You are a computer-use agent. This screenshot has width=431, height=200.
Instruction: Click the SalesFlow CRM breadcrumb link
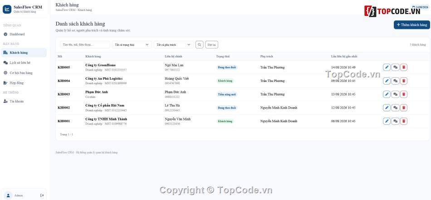[65, 10]
